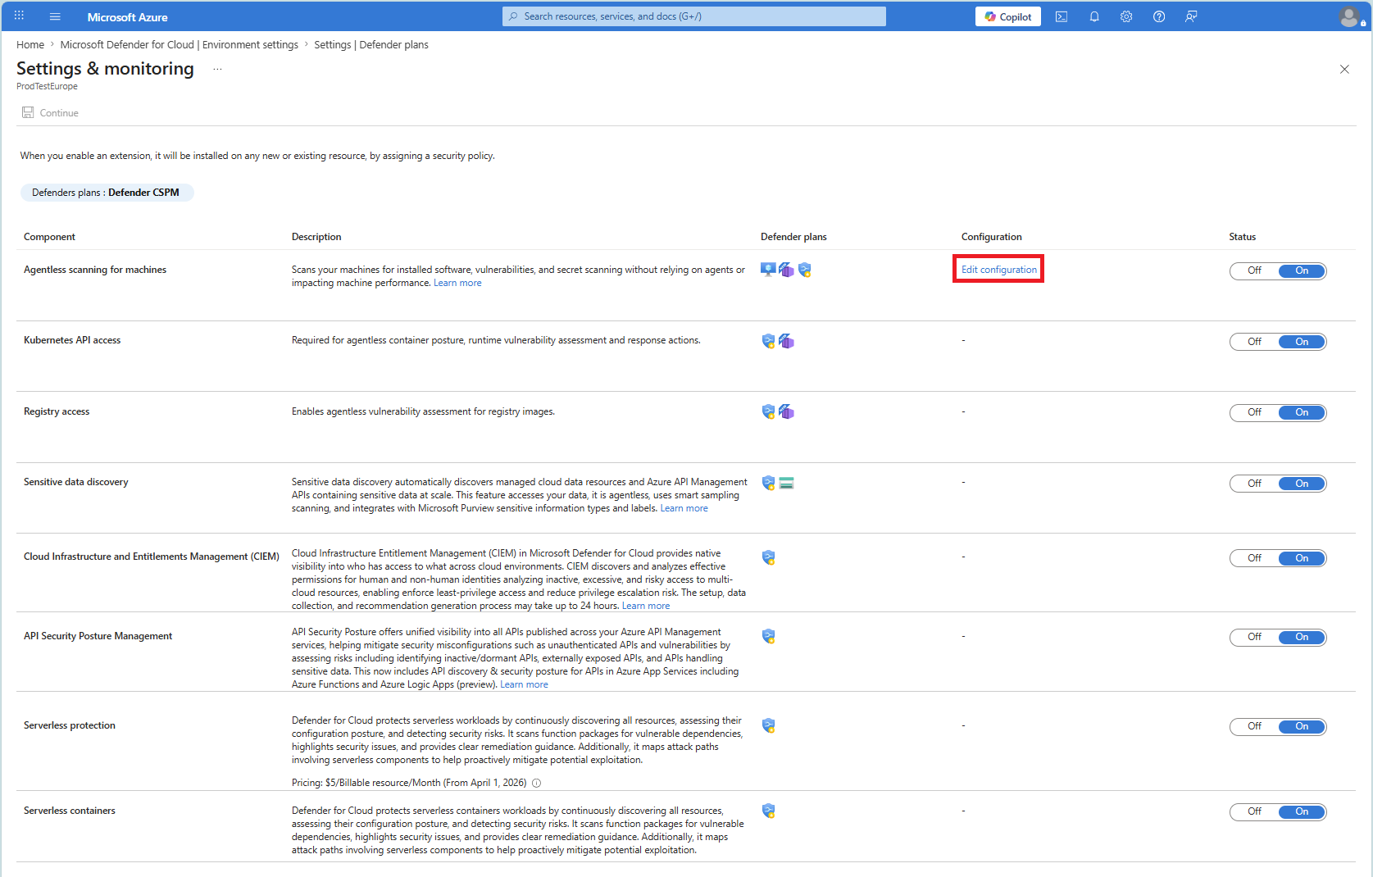Click the monitor plan icon for Agentless scanning
The height and width of the screenshot is (877, 1373).
pyautogui.click(x=768, y=270)
